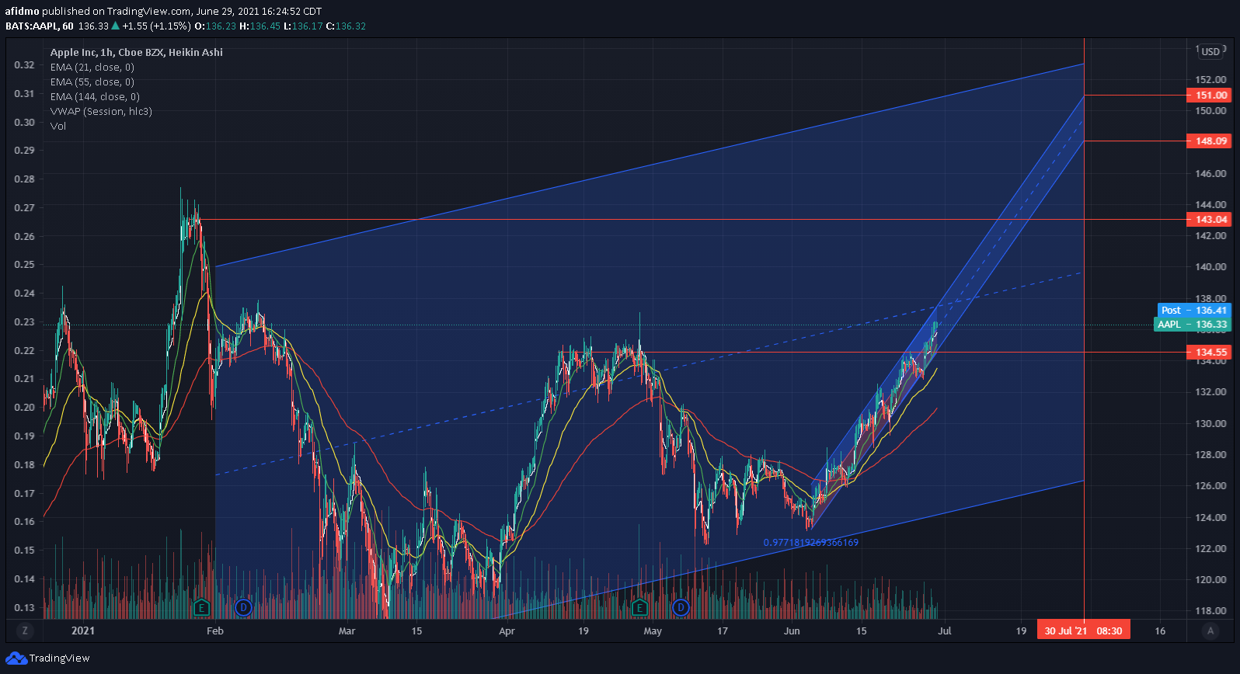Click the Apr label on time axis
Screen dimensions: 1240x674
(x=507, y=631)
